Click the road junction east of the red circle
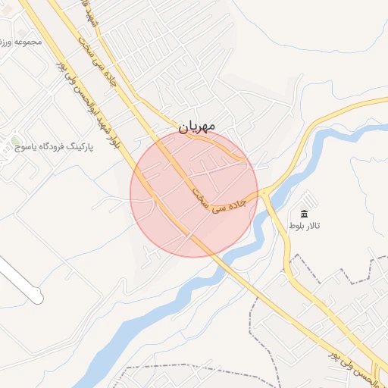 pos(264,193)
